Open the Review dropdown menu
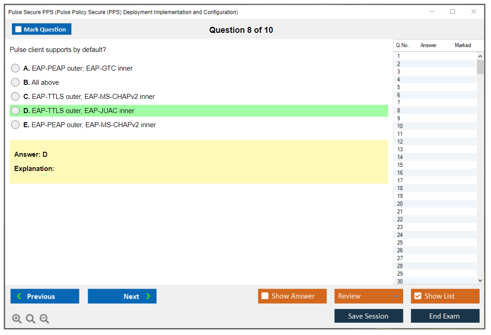The image size is (491, 335). pos(369,296)
